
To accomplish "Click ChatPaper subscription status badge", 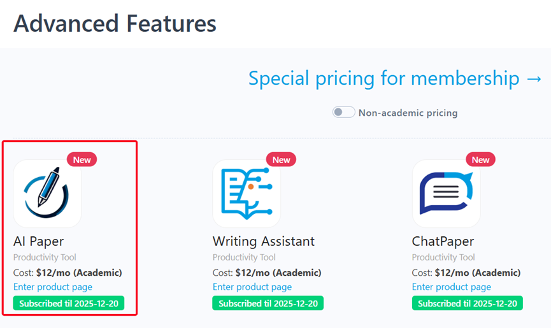I will 468,303.
